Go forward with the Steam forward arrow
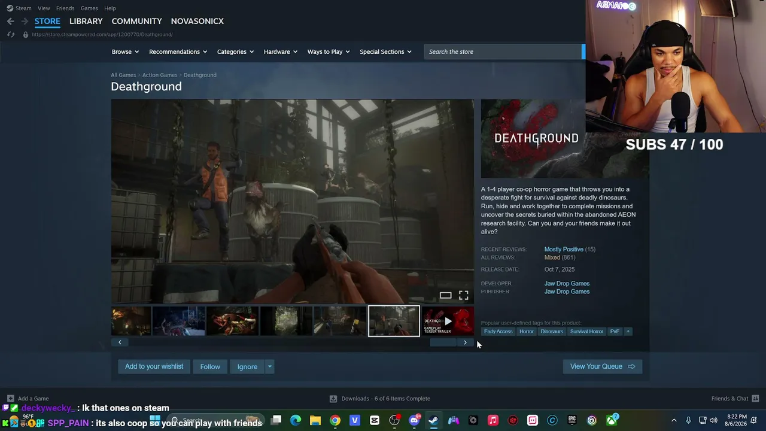 click(25, 21)
